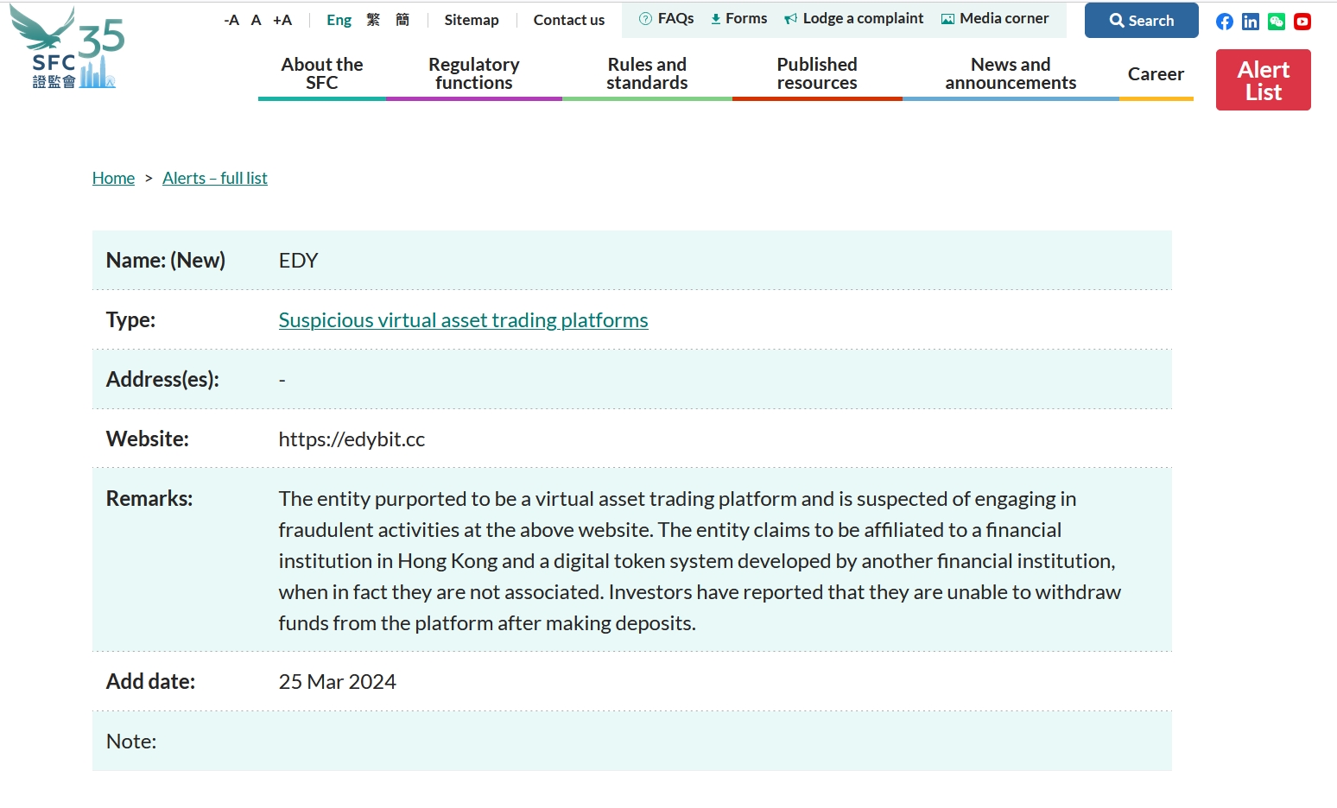The width and height of the screenshot is (1337, 808).
Task: Decrease font size with -A
Action: click(x=231, y=20)
